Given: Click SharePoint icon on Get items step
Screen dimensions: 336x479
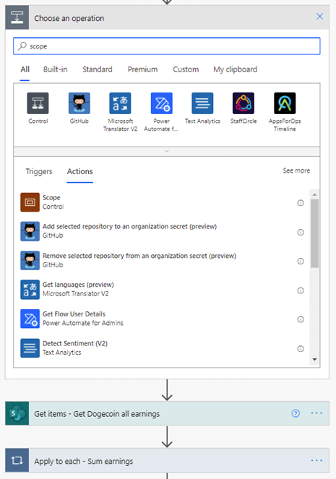Looking at the screenshot, I should 17,413.
